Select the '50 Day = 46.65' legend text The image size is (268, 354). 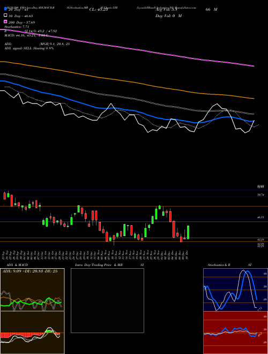pyautogui.click(x=21, y=16)
